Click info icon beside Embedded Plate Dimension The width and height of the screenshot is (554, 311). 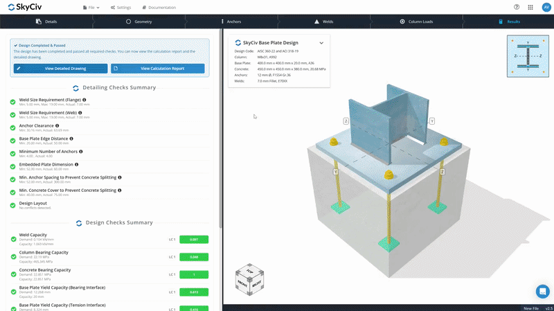tap(77, 165)
